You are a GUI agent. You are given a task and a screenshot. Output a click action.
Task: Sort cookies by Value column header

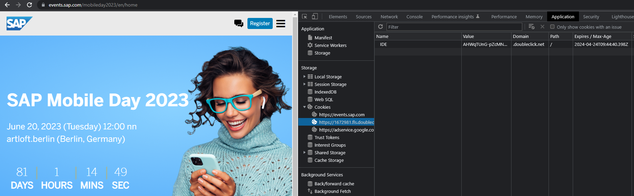click(486, 36)
